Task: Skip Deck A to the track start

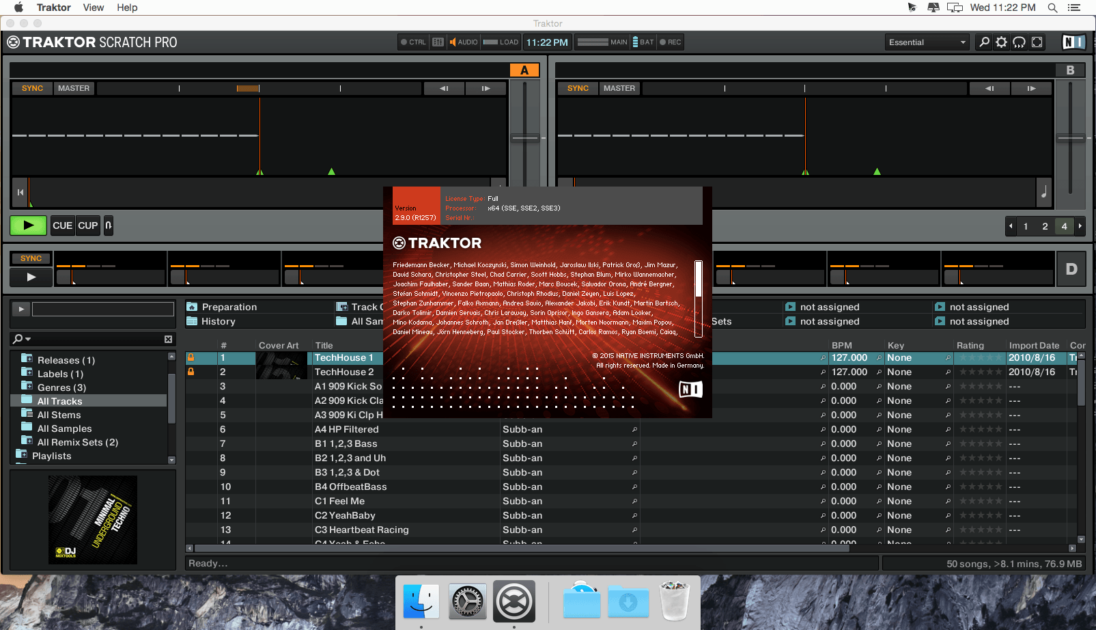Action: tap(20, 193)
